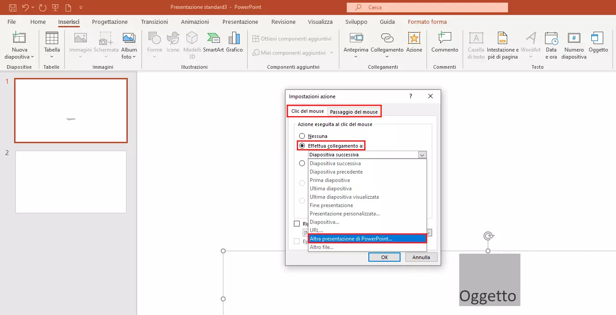
Task: Click the Save icon in quick access toolbar
Action: (13, 7)
